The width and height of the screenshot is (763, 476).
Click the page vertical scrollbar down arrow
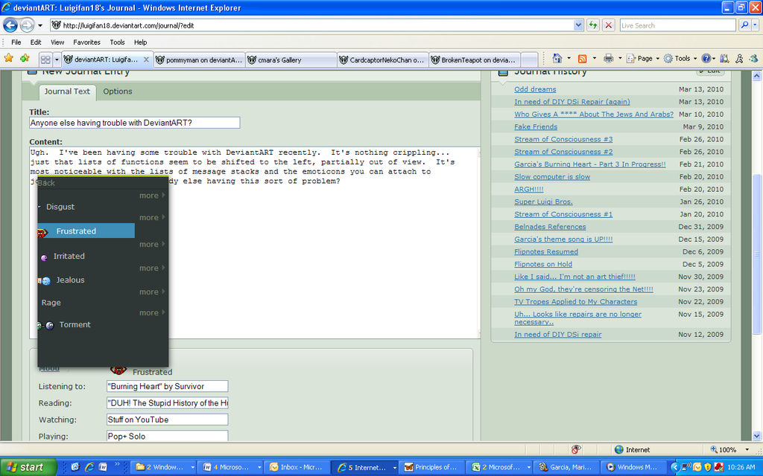tap(757, 436)
